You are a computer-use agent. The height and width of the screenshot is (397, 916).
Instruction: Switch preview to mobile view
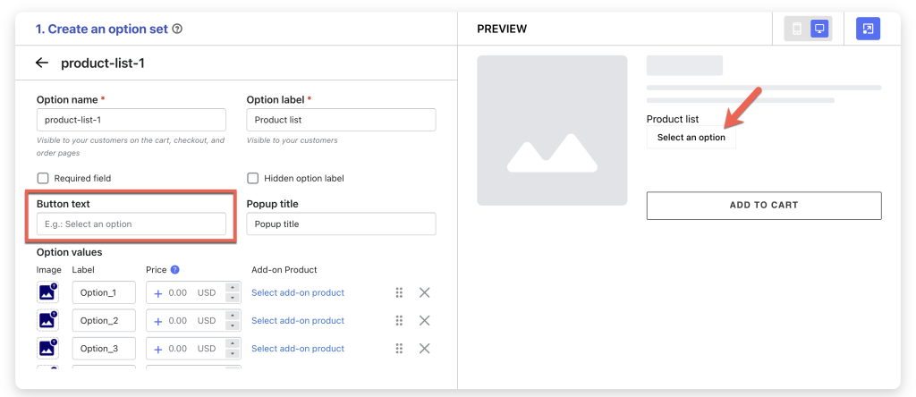point(796,29)
